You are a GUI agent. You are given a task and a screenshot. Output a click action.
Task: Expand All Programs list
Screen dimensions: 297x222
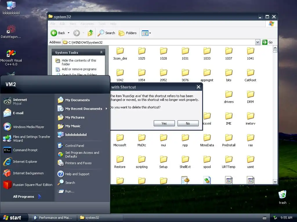27,197
